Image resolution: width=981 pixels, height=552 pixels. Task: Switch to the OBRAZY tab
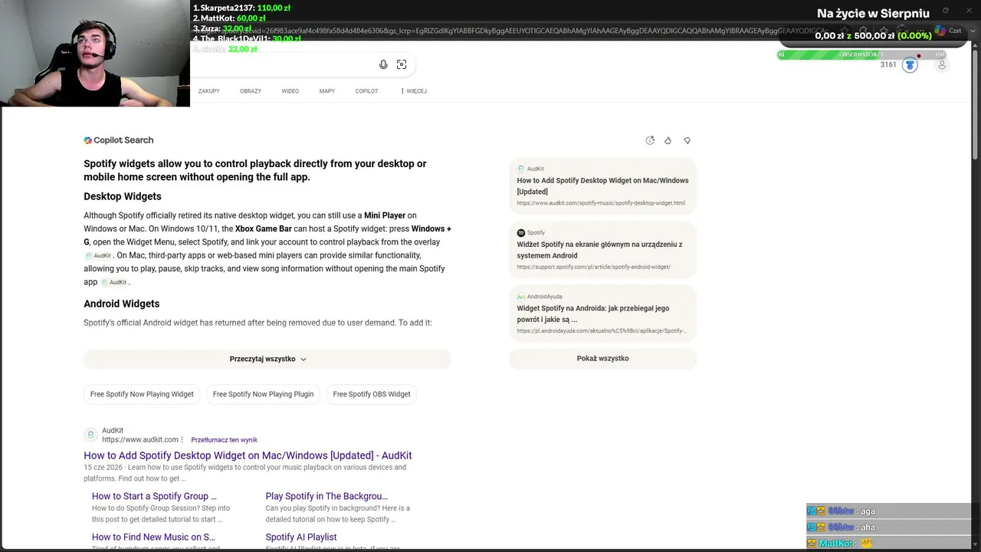(x=251, y=91)
